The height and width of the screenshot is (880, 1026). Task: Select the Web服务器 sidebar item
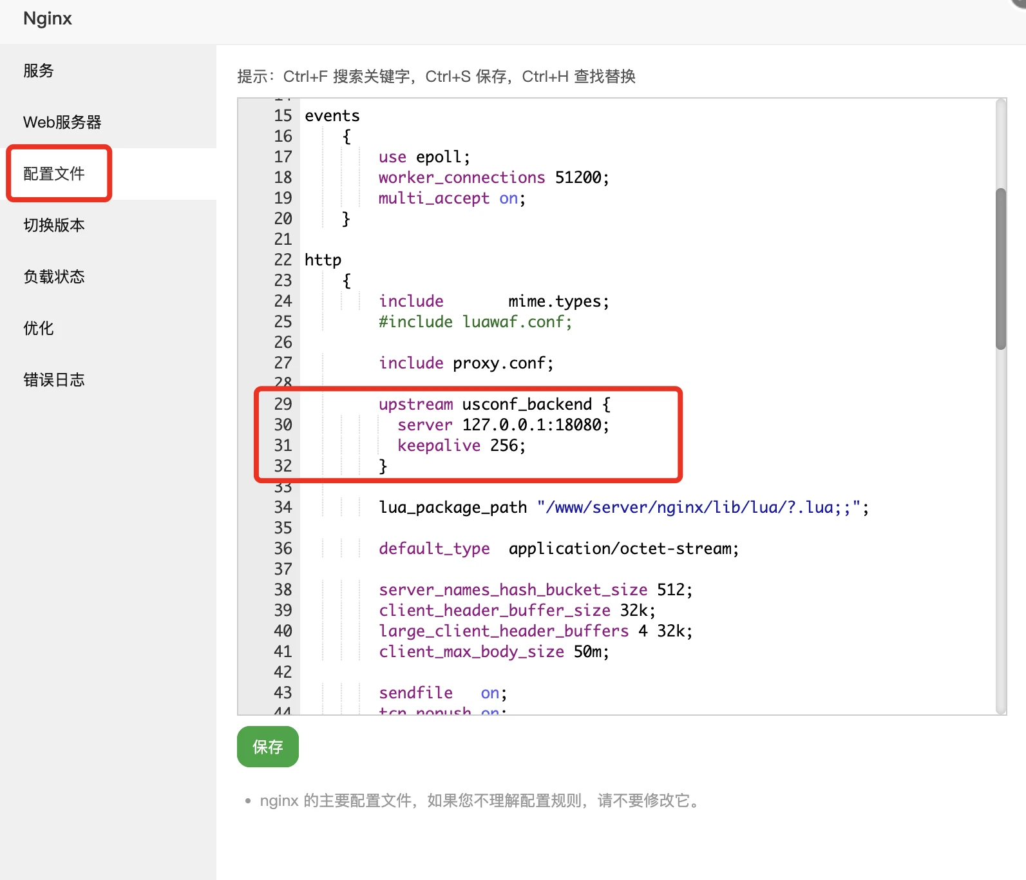point(108,122)
